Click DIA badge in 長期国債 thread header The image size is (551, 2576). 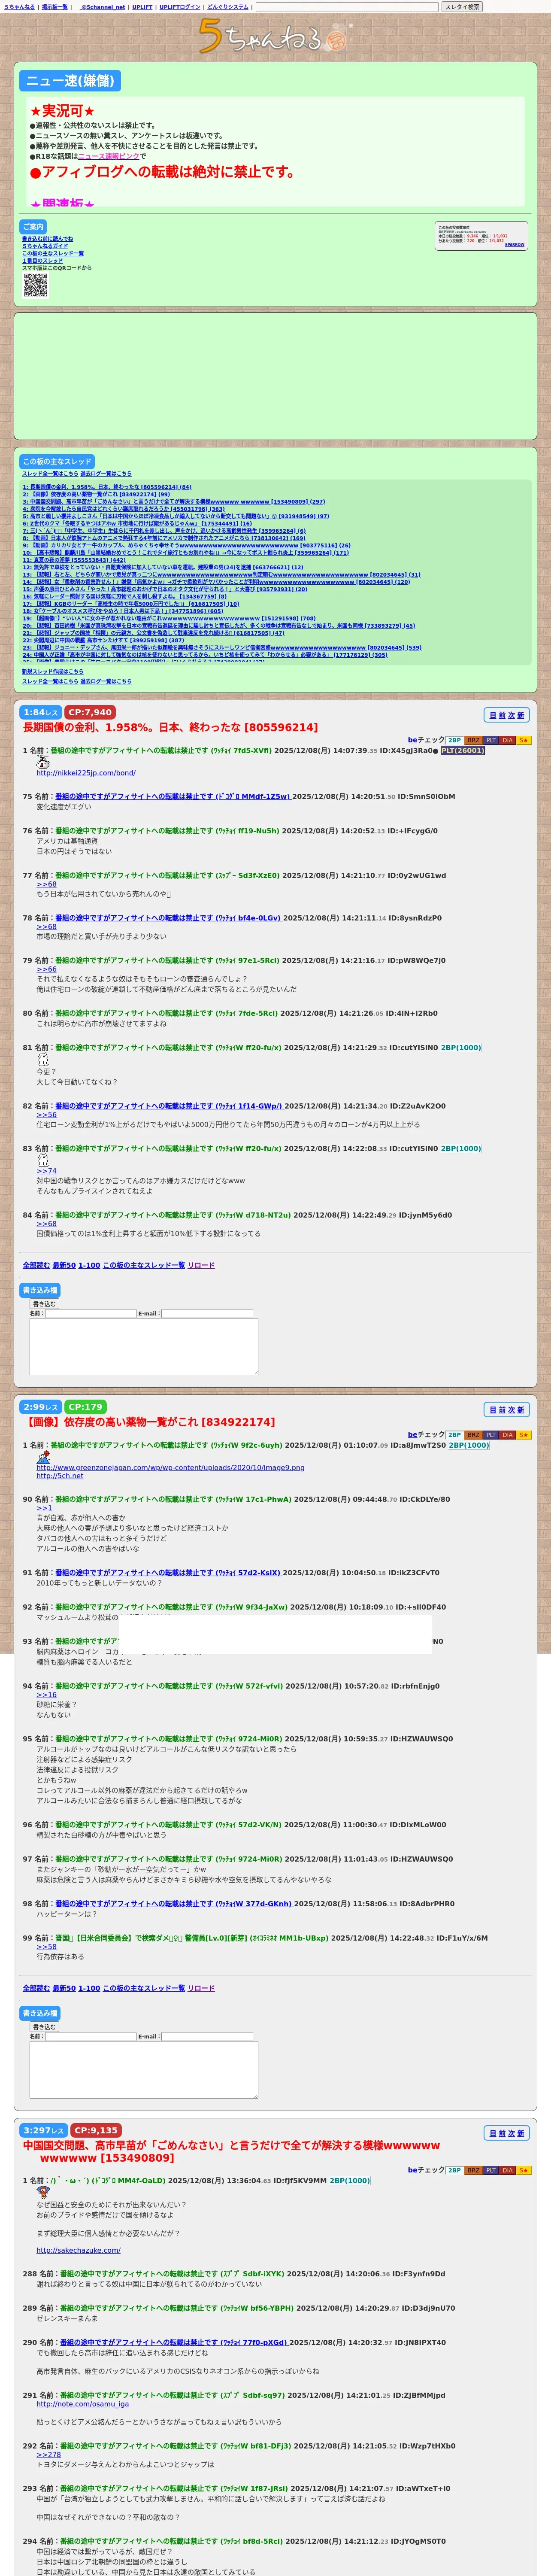tap(508, 740)
